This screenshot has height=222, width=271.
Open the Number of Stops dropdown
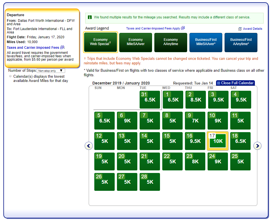coord(51,71)
